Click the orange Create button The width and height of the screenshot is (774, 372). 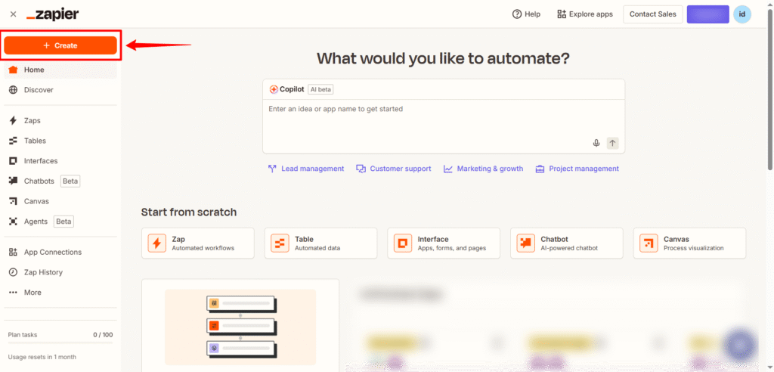pyautogui.click(x=60, y=45)
